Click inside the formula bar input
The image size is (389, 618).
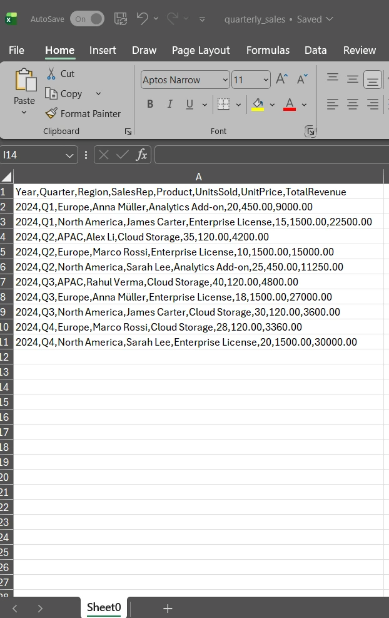pos(270,155)
